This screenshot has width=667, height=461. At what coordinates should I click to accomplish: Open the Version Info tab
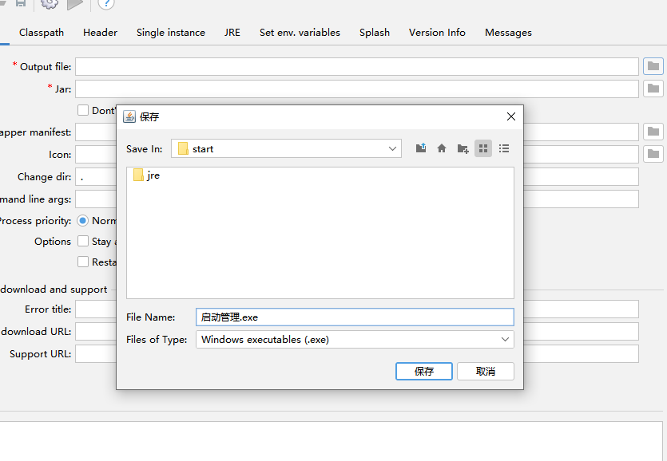click(x=437, y=33)
